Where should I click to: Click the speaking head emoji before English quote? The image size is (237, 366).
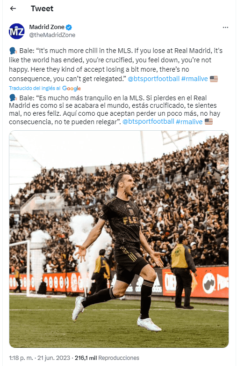[x=13, y=51]
